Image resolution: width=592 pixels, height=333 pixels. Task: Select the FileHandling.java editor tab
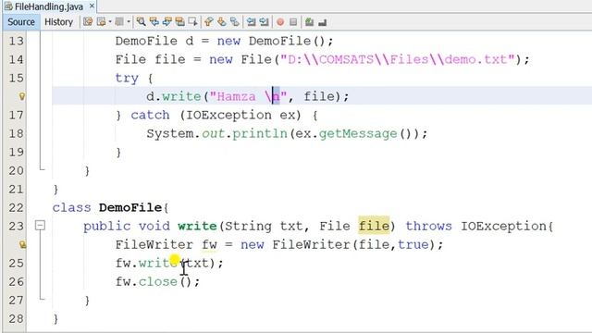pyautogui.click(x=49, y=6)
